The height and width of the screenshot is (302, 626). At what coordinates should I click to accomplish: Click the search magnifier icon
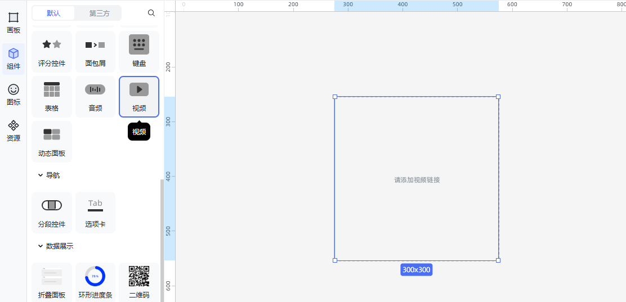click(x=151, y=13)
